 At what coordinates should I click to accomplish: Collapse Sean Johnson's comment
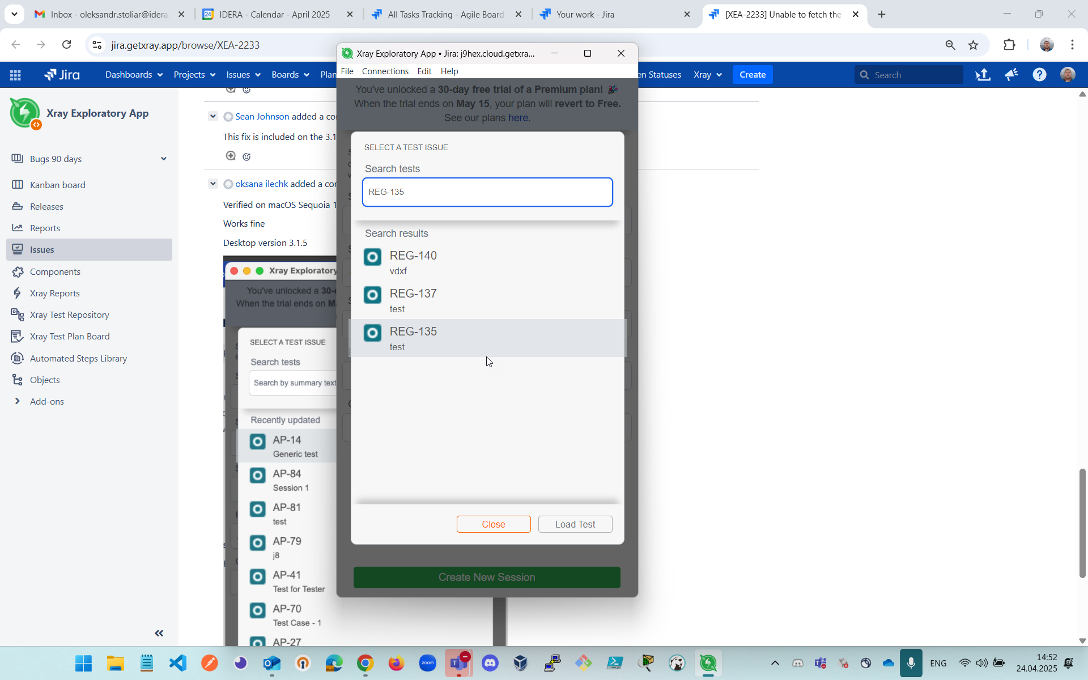[x=213, y=116]
